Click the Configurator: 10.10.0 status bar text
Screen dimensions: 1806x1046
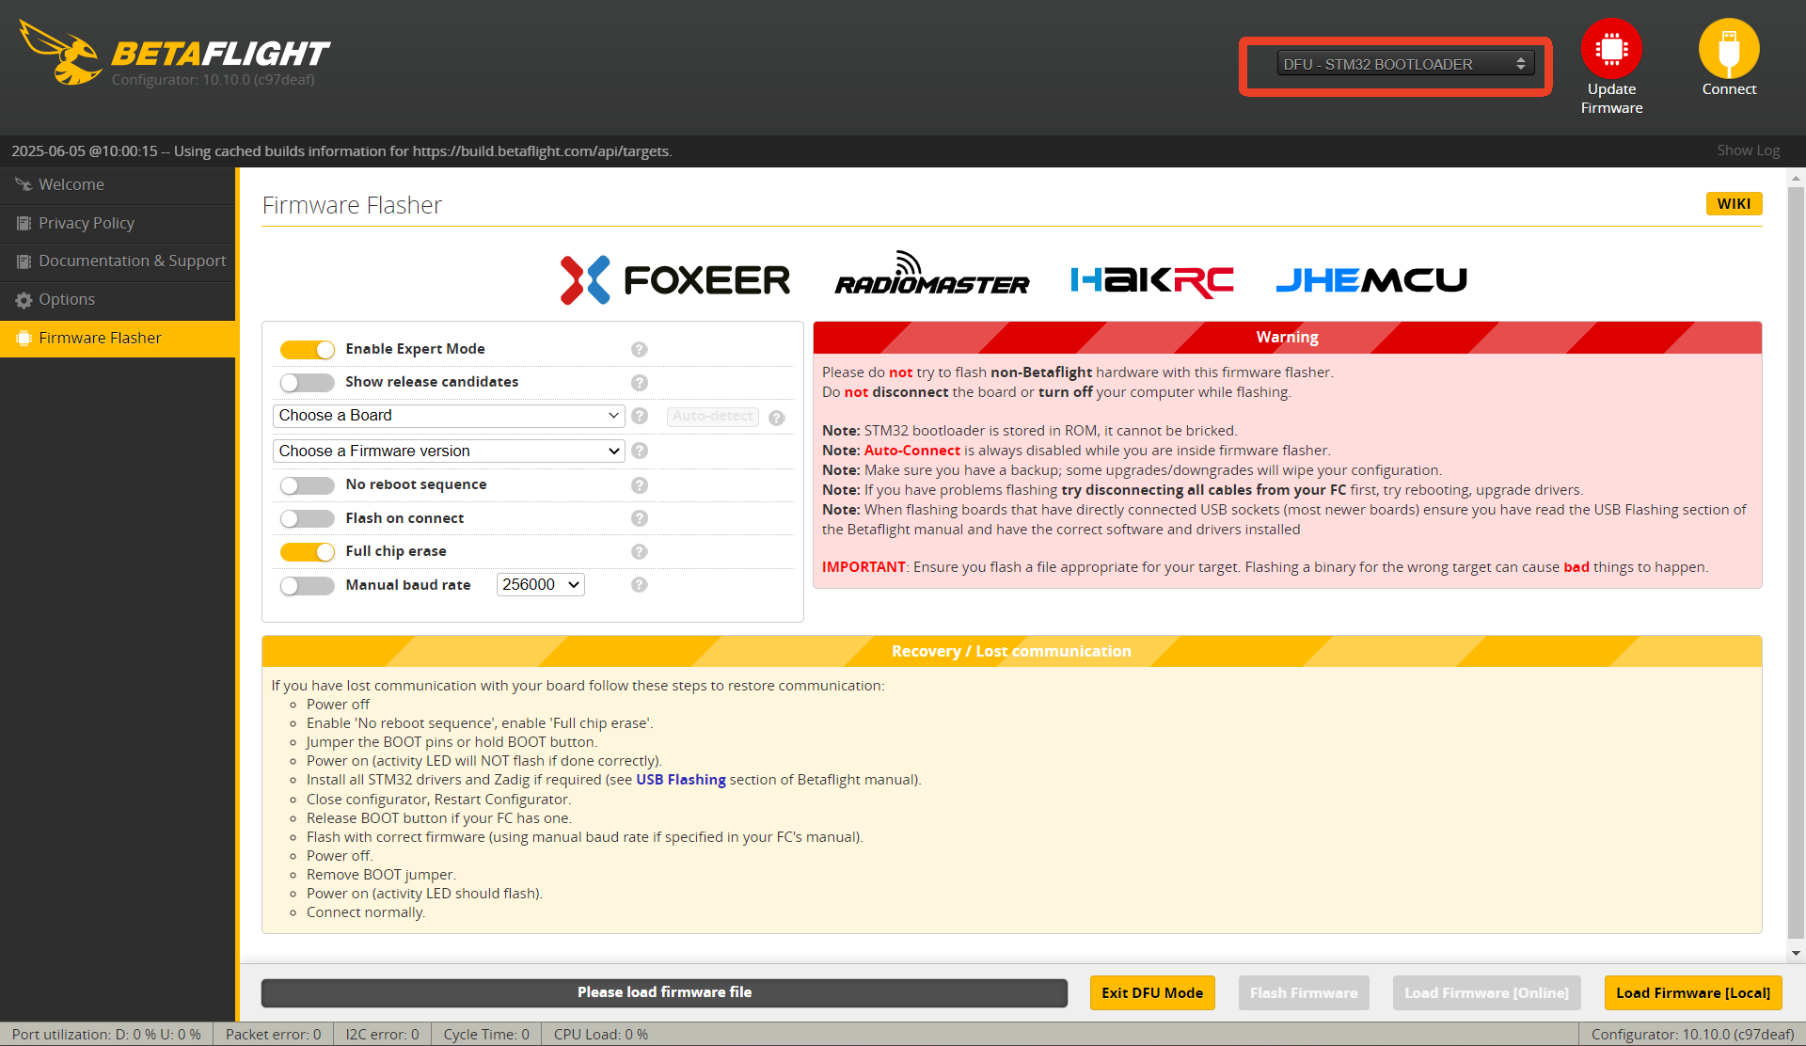coord(1692,1035)
